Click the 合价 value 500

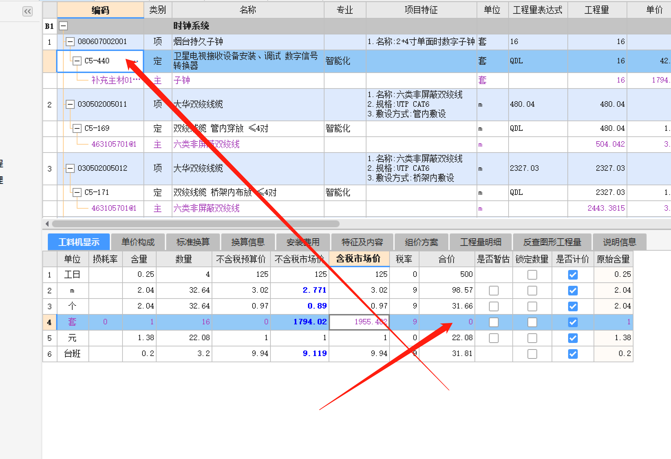coord(466,274)
